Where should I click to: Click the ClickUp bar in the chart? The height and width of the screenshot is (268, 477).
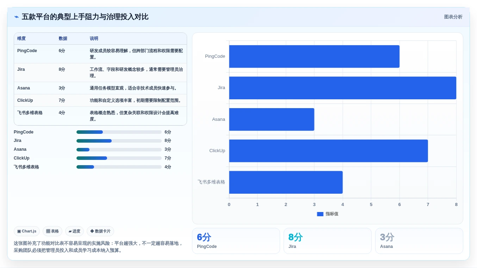328,151
